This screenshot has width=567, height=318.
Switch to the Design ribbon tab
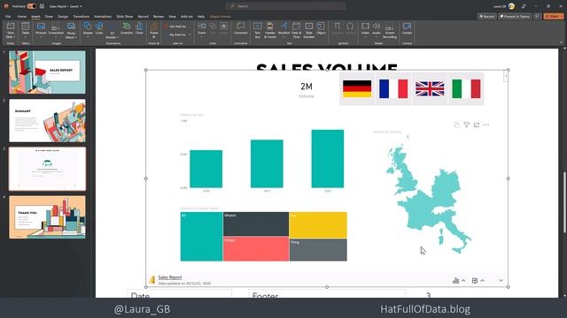tap(63, 17)
